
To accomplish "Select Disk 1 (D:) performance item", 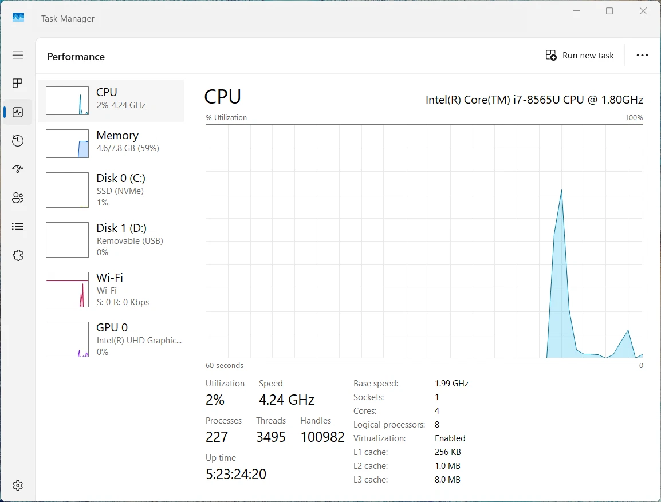I will [x=111, y=240].
